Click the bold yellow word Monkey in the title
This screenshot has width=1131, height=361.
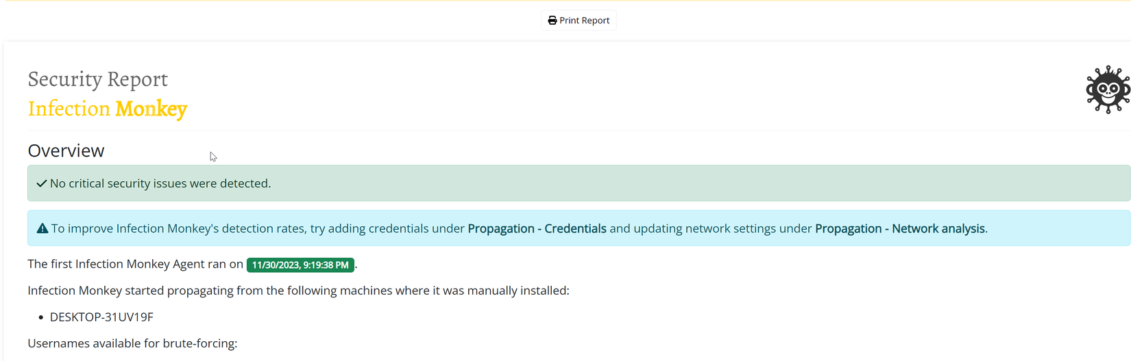pos(151,109)
